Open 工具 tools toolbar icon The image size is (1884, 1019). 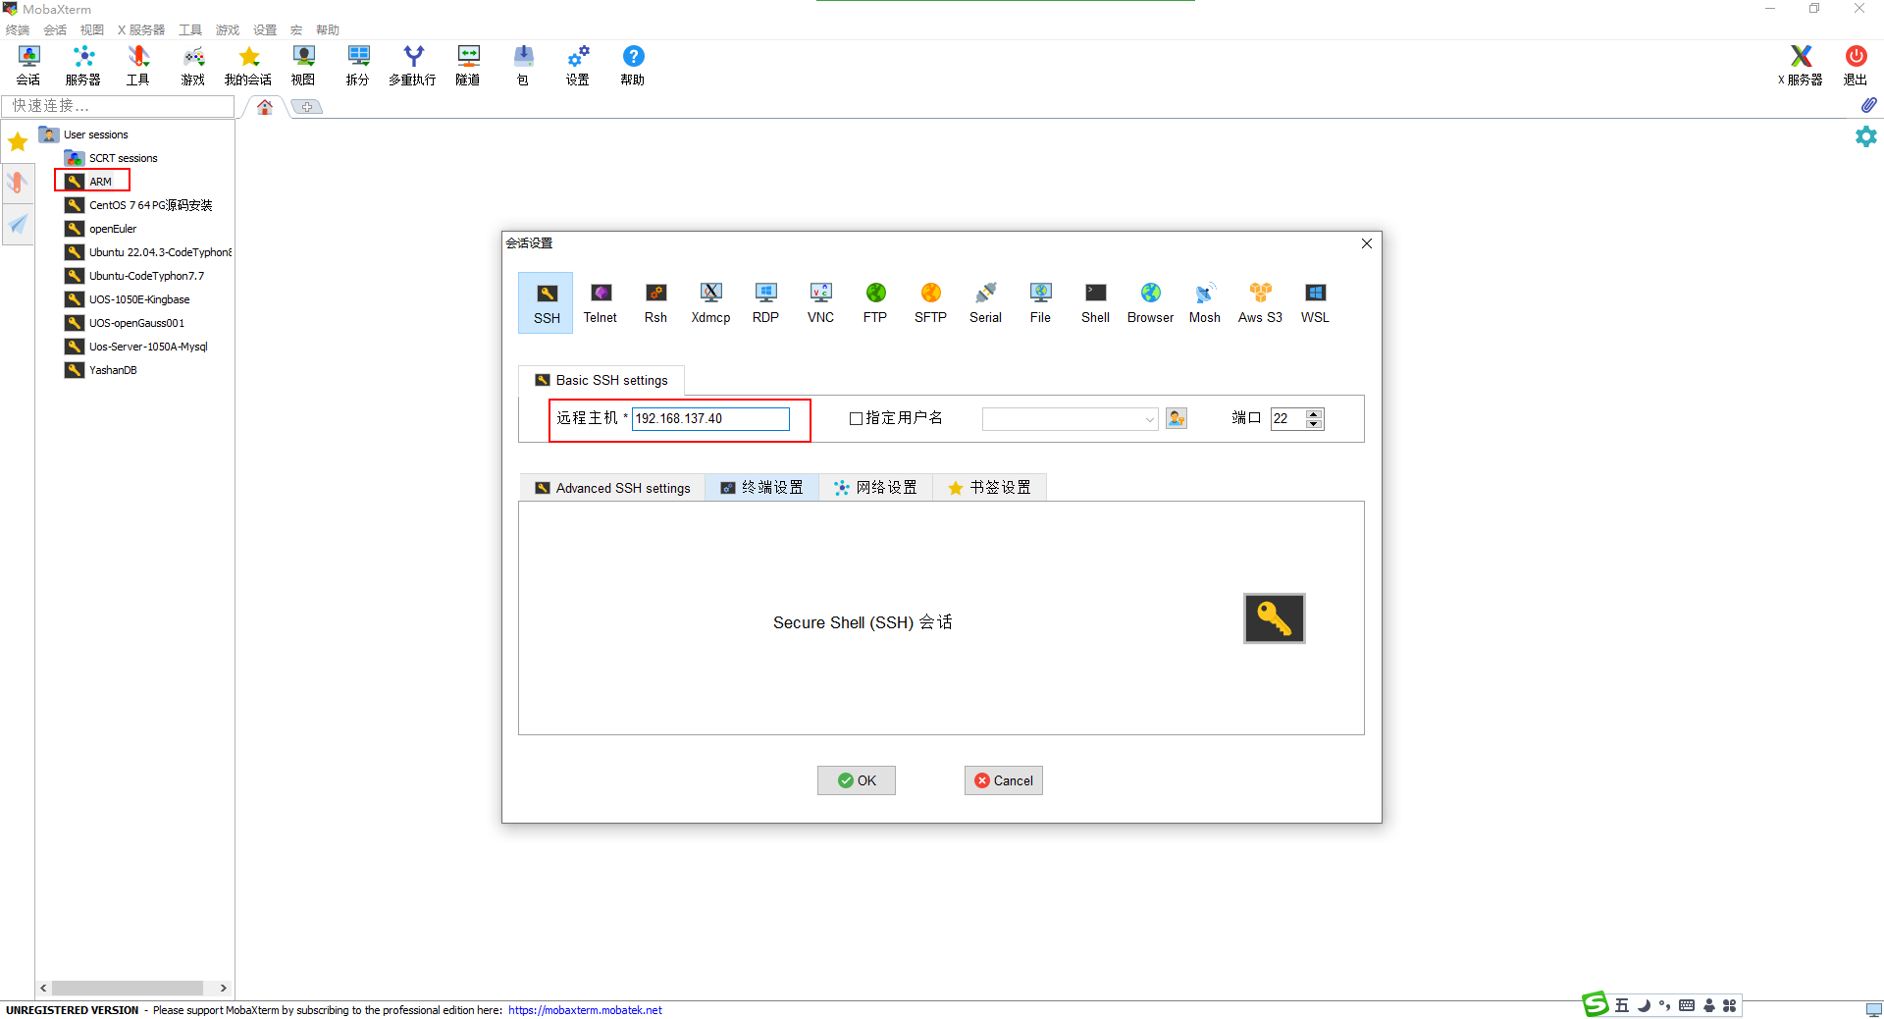(138, 65)
